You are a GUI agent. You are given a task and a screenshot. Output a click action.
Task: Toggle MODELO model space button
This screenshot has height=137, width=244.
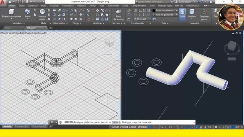(142, 127)
